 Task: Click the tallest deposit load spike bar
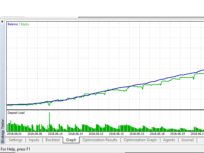(49, 121)
